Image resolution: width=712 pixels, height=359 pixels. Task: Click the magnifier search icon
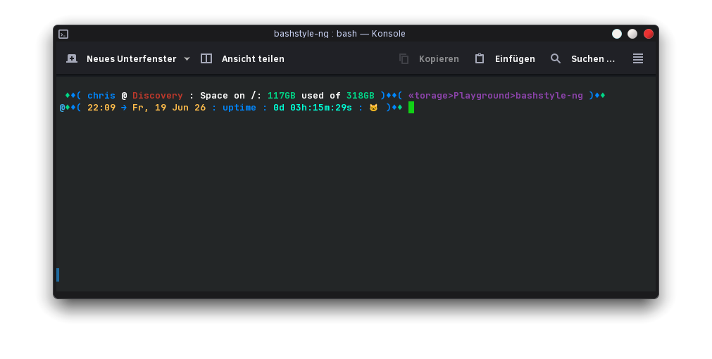(556, 58)
